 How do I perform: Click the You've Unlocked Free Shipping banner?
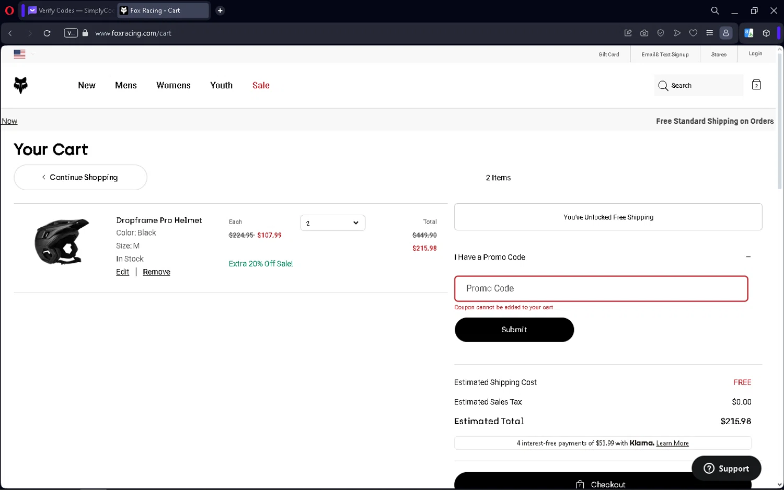608,217
